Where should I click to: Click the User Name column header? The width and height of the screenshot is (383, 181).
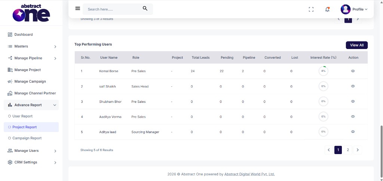[x=109, y=58]
